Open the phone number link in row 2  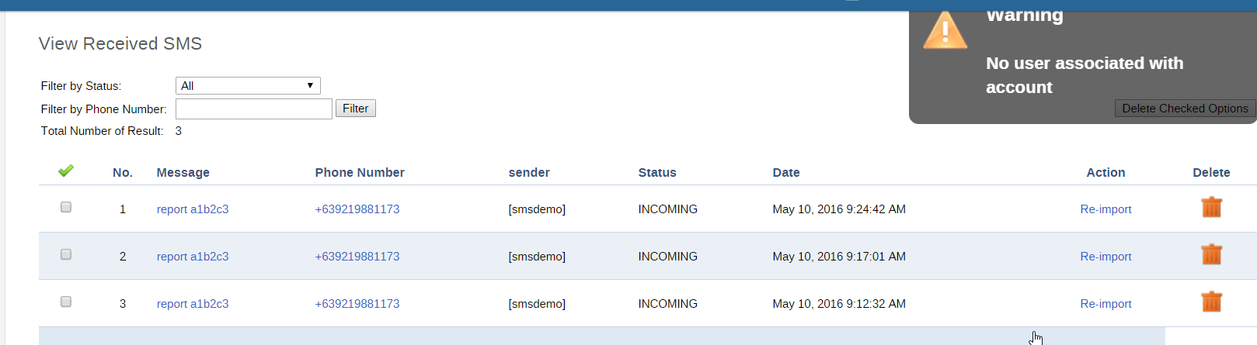[x=357, y=257]
